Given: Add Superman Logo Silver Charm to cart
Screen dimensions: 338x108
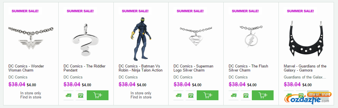Looking at the screenshot, I should 207,95.
